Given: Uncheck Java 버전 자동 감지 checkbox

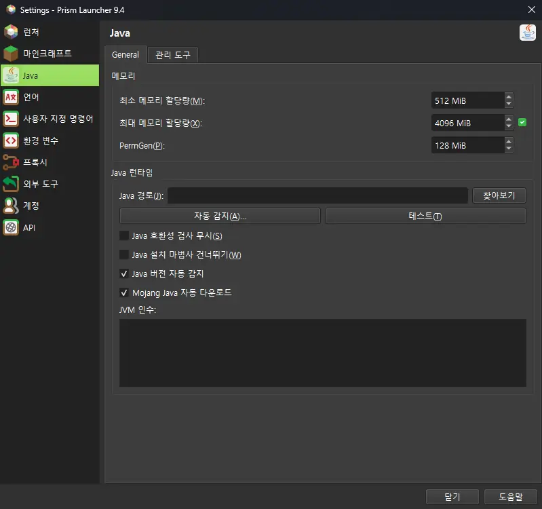Looking at the screenshot, I should (x=123, y=274).
